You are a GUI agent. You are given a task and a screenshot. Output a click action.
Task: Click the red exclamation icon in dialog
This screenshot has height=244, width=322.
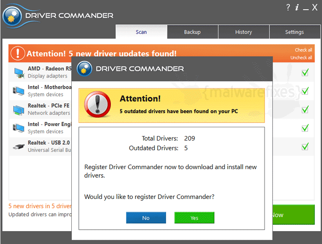[98, 104]
